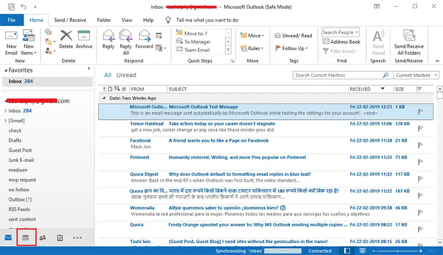Click the Search People field

[x=340, y=32]
